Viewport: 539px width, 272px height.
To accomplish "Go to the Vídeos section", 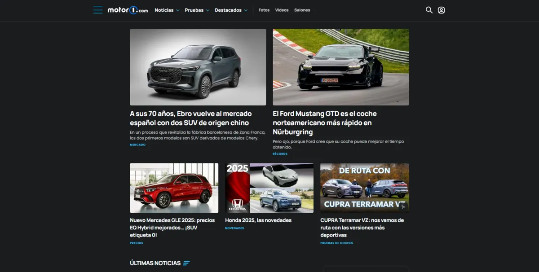I will point(282,10).
